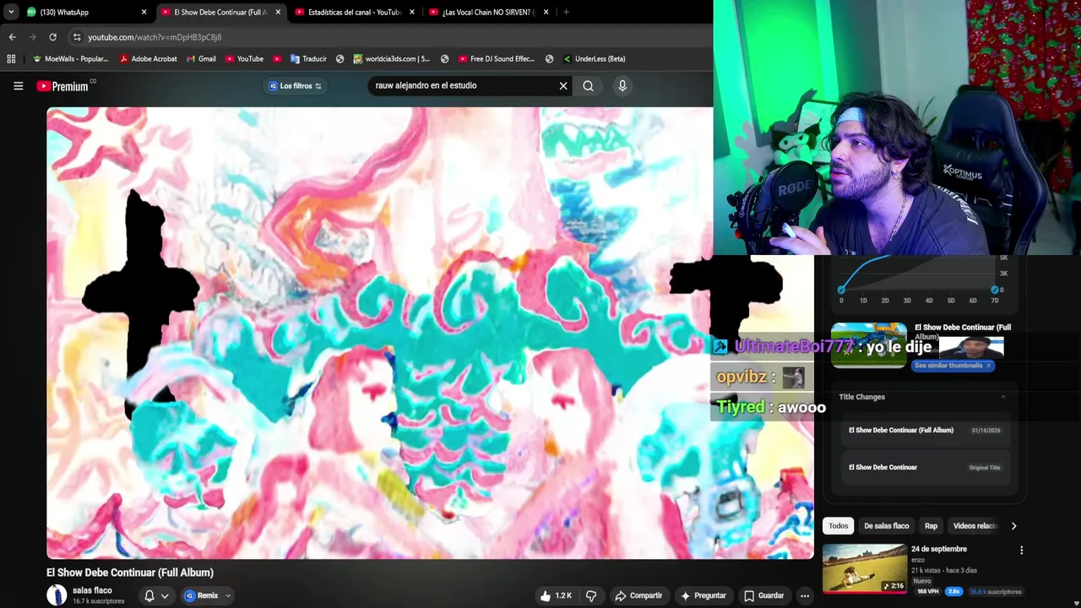The width and height of the screenshot is (1081, 608).
Task: Start voice search with microphone
Action: (622, 85)
